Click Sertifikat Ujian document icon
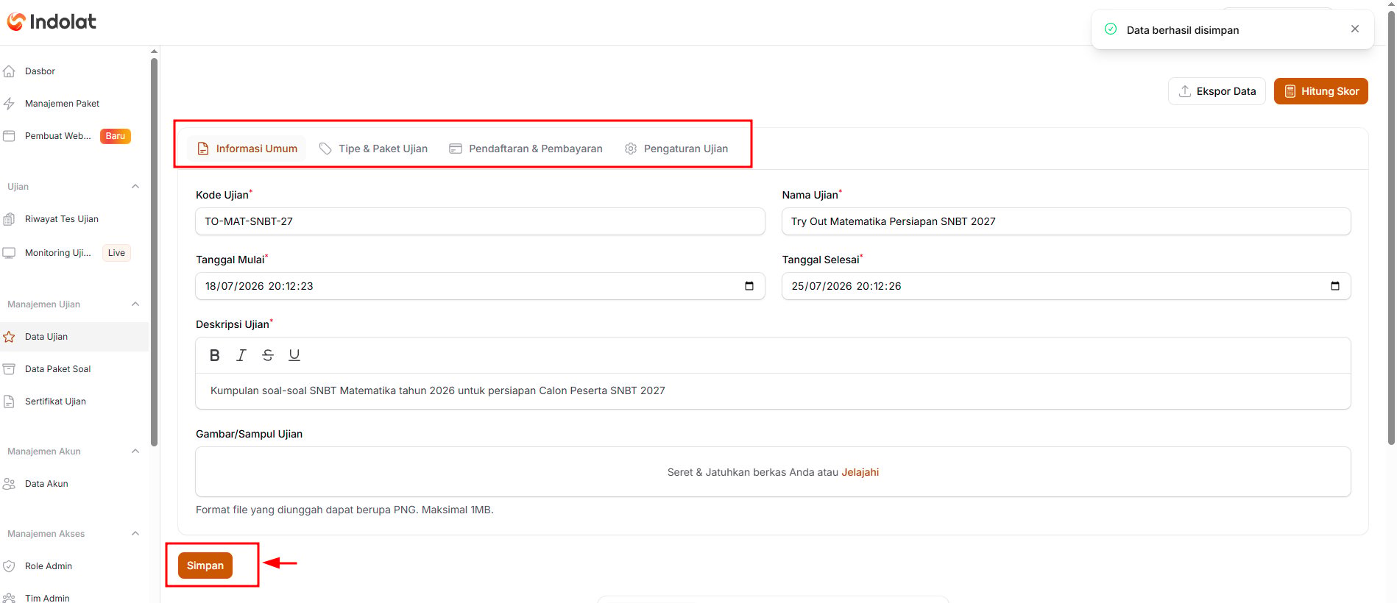Image resolution: width=1397 pixels, height=603 pixels. 9,402
